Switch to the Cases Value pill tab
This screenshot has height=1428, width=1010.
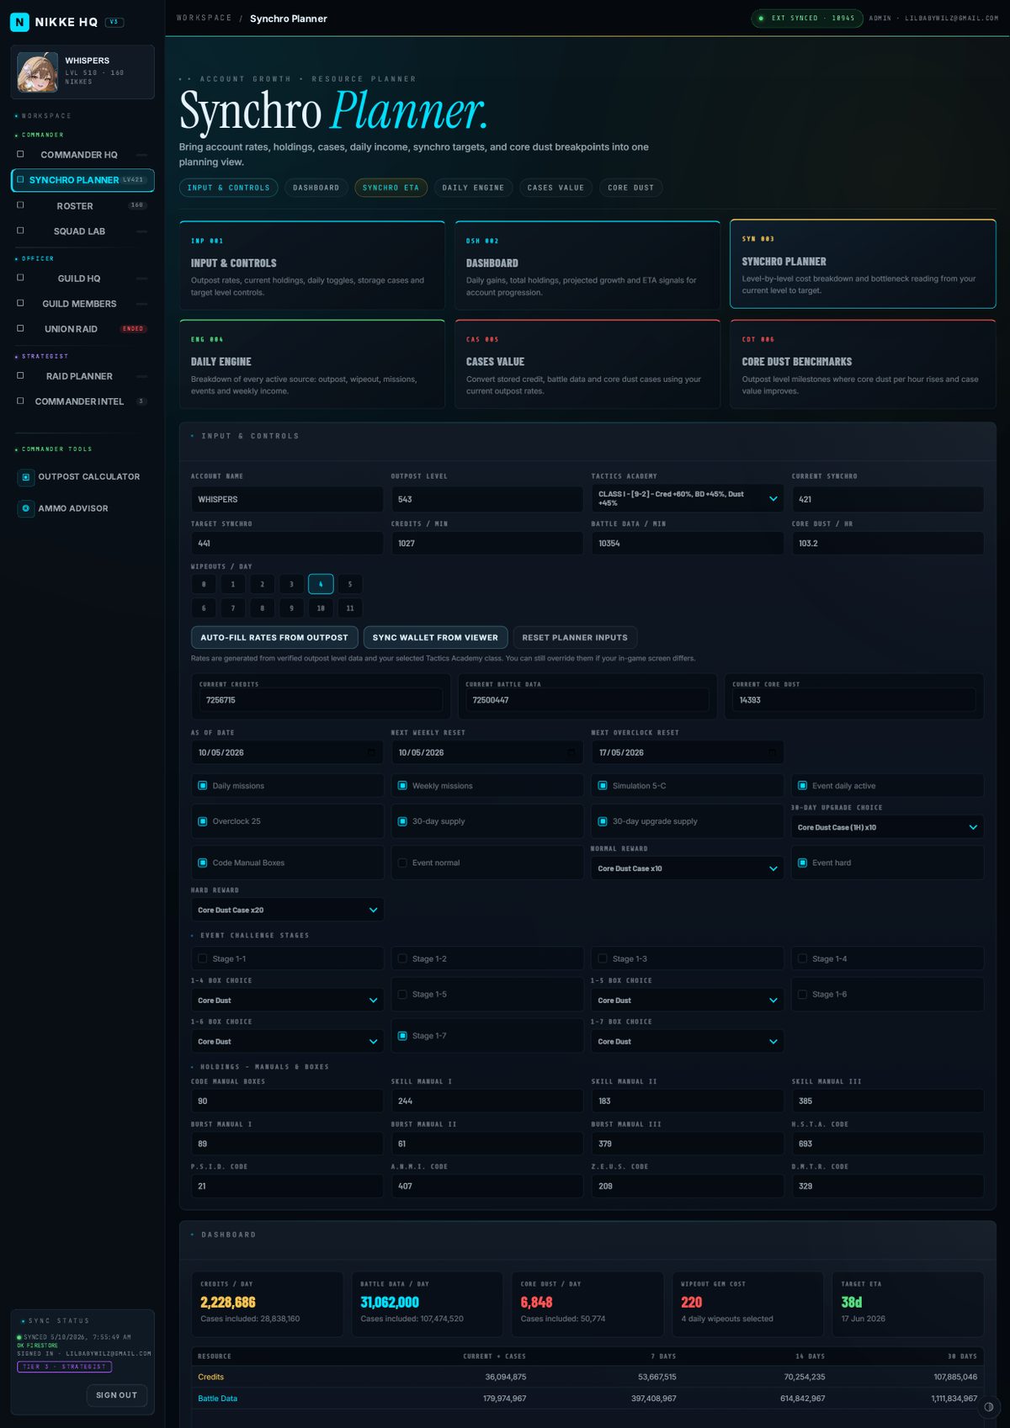[x=555, y=188]
